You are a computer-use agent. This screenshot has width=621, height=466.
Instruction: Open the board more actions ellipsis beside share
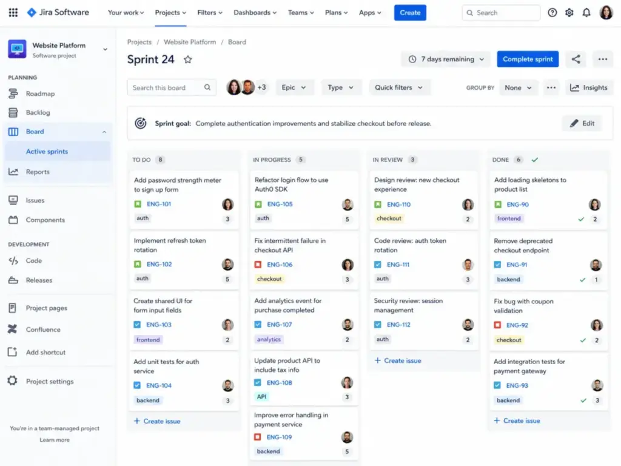coord(602,59)
